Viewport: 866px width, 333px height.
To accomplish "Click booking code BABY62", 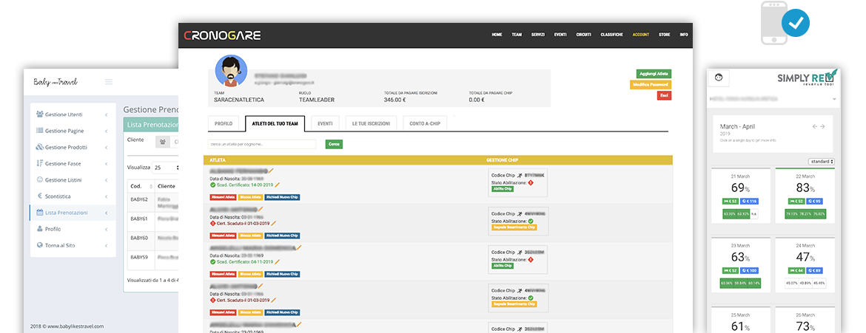I will (x=138, y=199).
